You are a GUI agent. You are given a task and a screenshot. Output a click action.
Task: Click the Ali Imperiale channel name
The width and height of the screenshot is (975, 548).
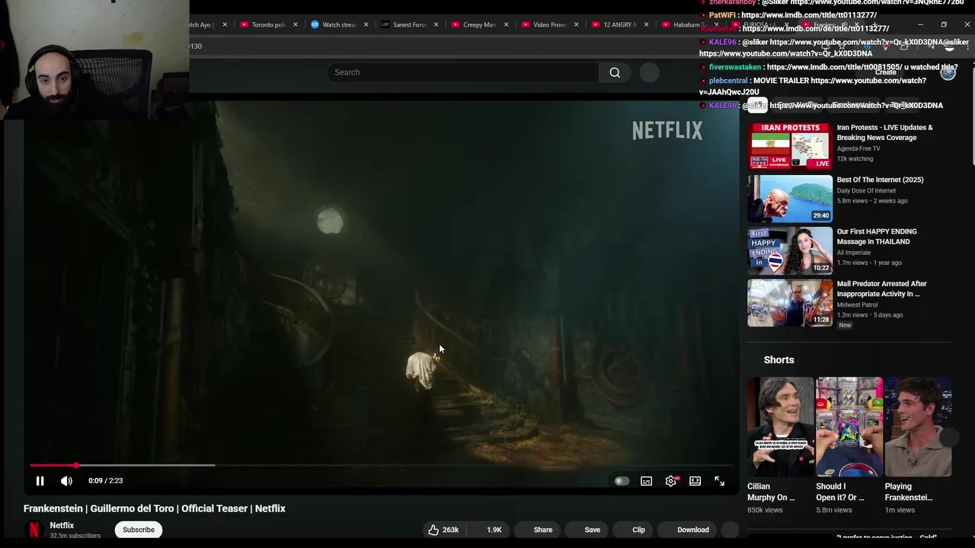(x=855, y=252)
